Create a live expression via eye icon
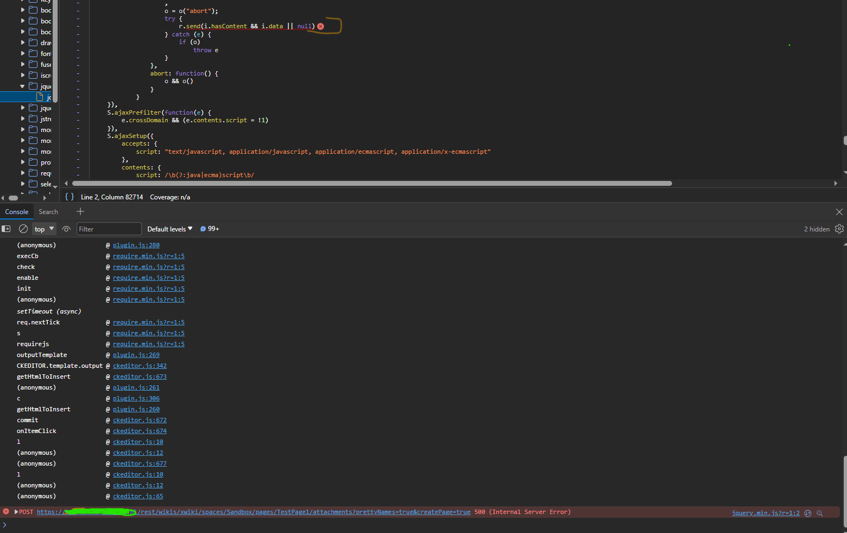This screenshot has width=847, height=533. [x=66, y=229]
